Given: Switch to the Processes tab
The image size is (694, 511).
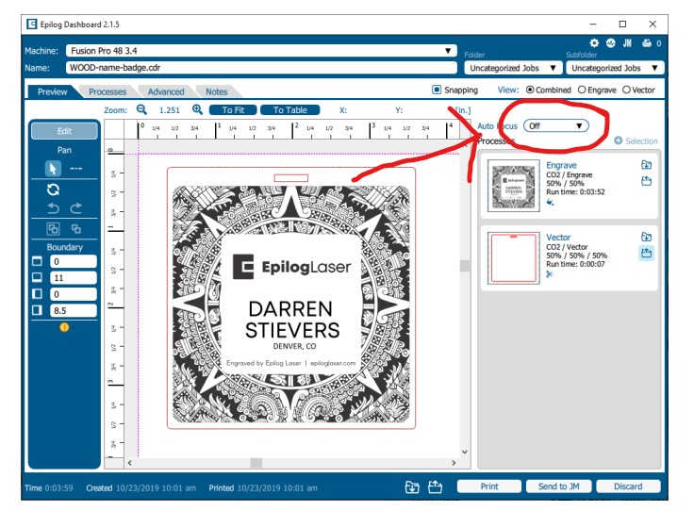Looking at the screenshot, I should click(107, 91).
